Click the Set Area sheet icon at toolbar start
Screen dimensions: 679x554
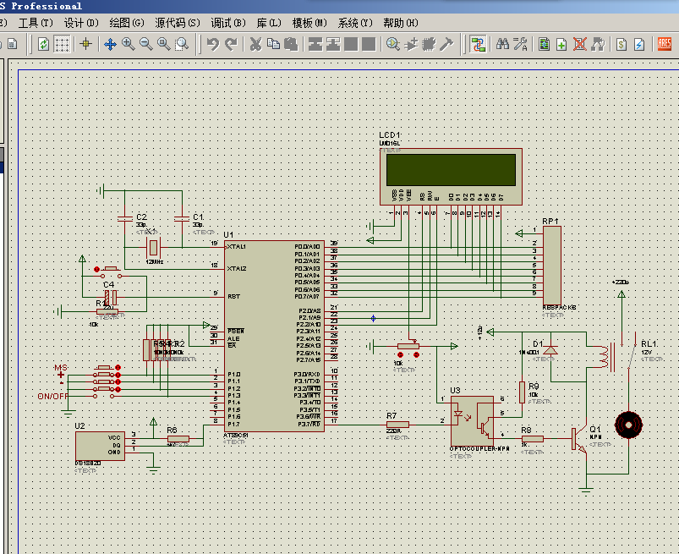[13, 44]
